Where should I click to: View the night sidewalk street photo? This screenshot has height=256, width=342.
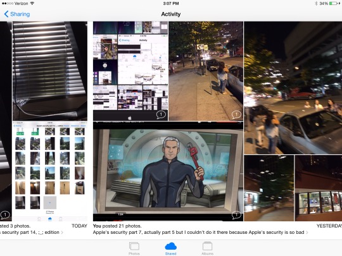pyautogui.click(x=206, y=71)
